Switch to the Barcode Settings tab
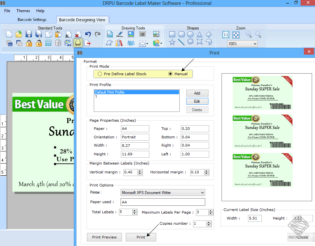 [x=32, y=20]
